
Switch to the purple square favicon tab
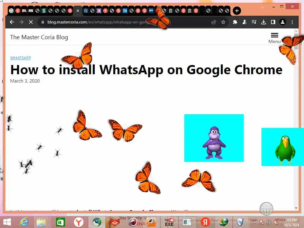tap(99, 11)
